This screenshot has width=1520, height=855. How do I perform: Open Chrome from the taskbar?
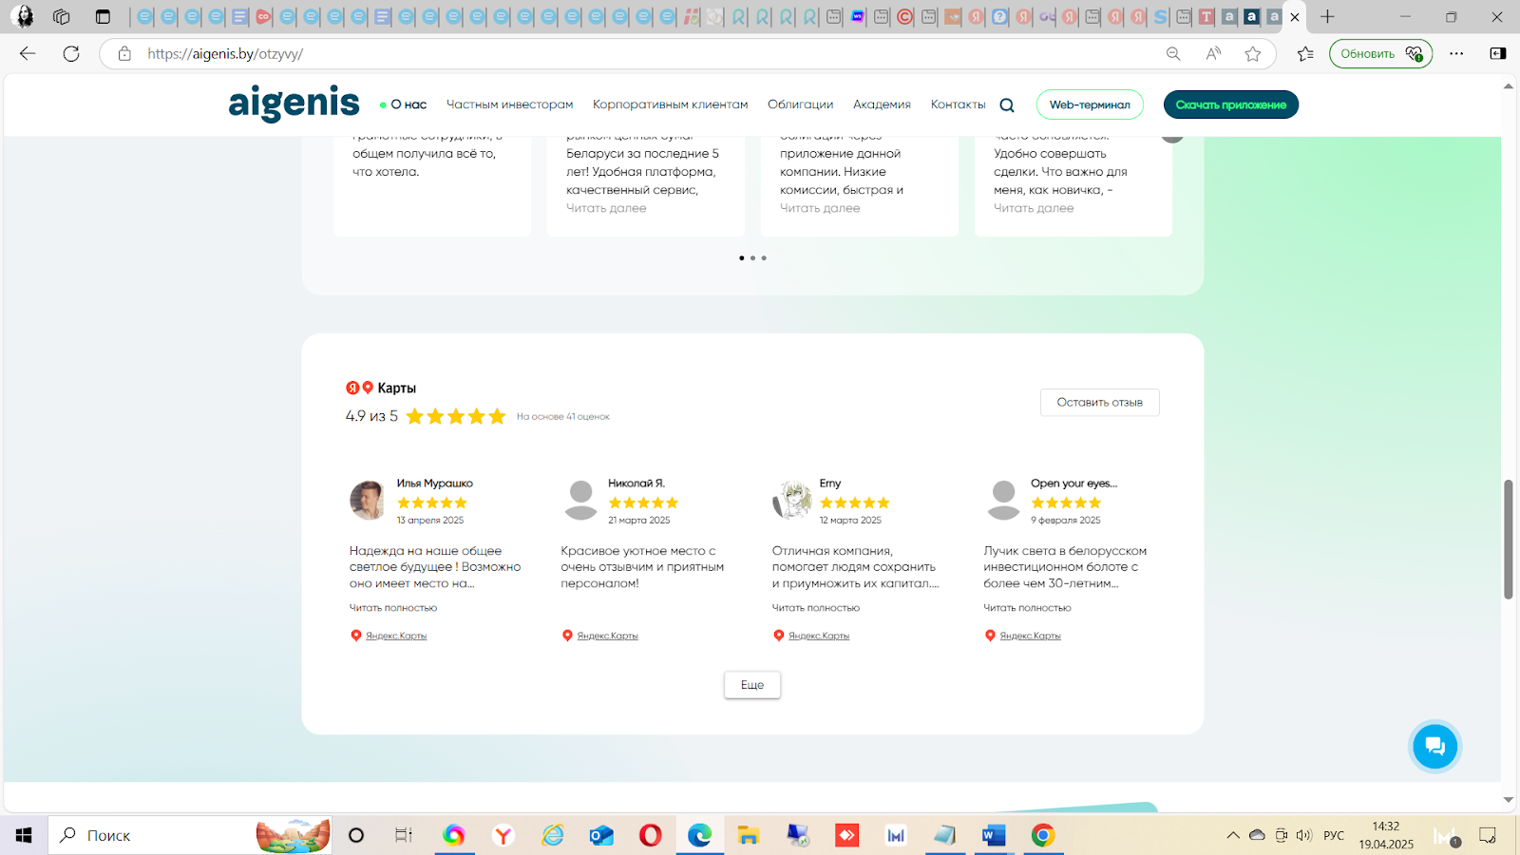click(x=1043, y=835)
